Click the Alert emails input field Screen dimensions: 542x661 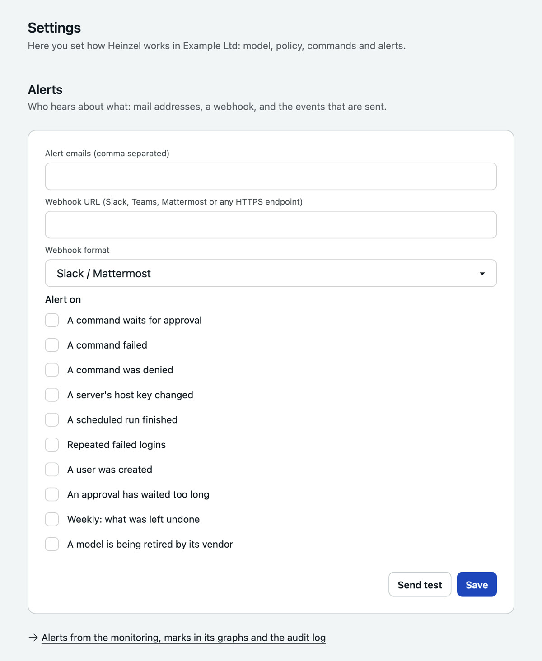[271, 176]
